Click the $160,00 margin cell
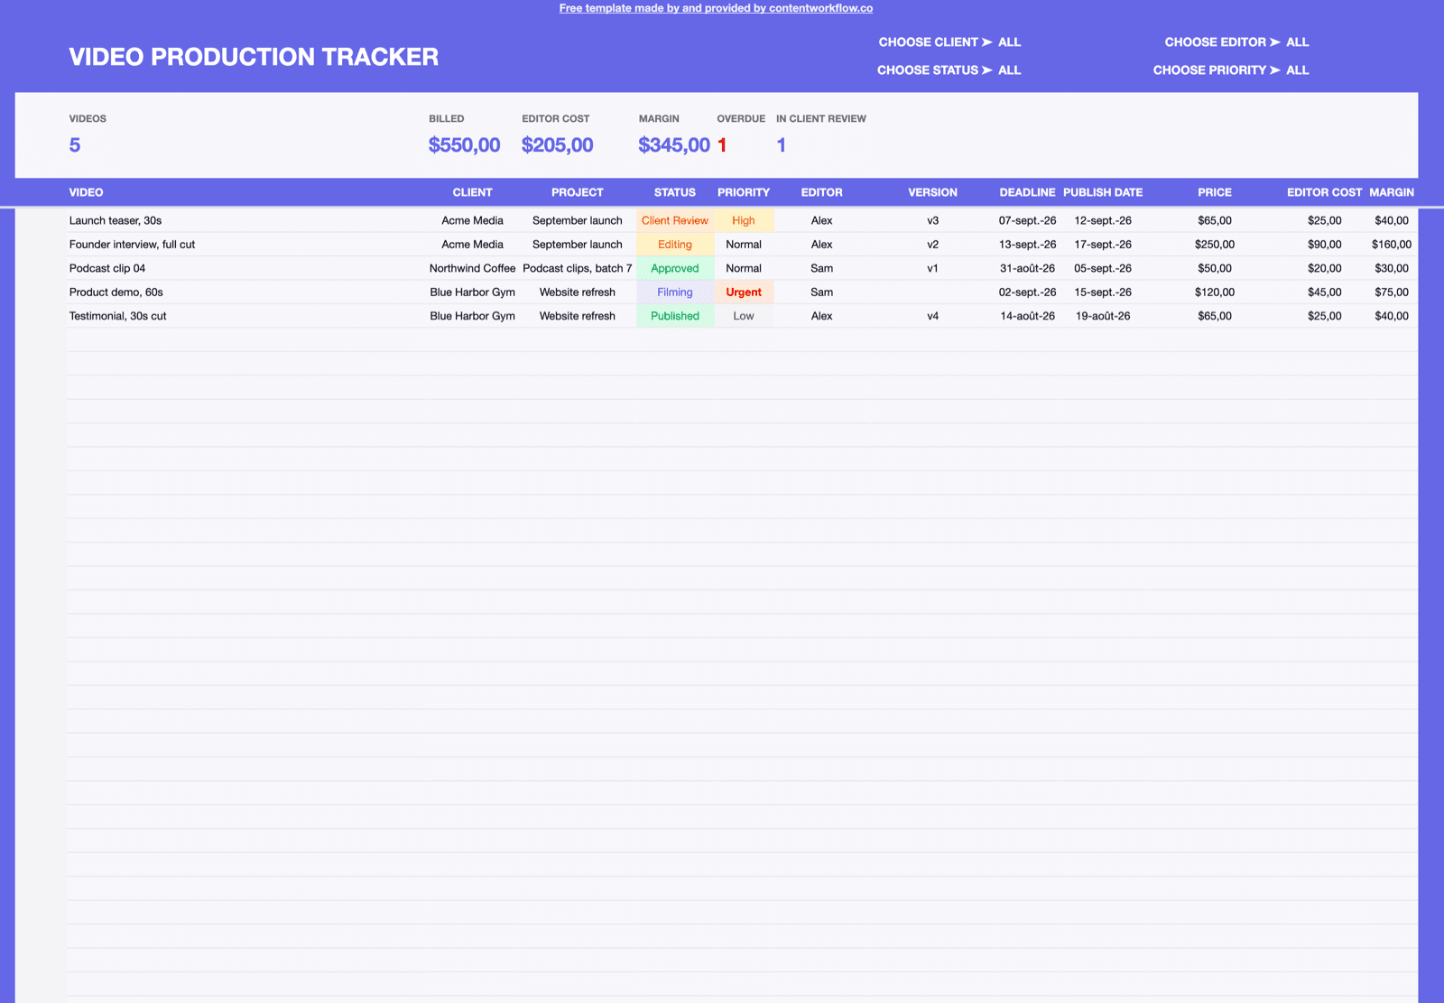This screenshot has height=1003, width=1444. pos(1392,245)
